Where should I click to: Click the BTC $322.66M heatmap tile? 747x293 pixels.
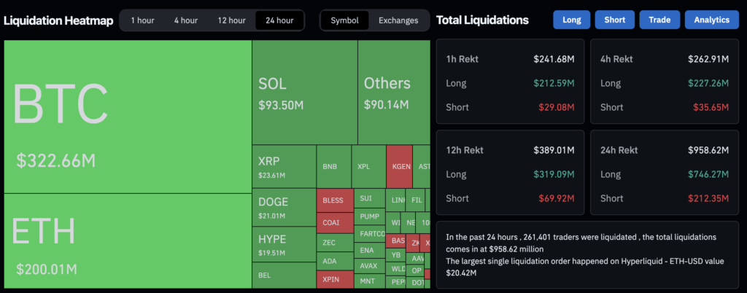(128, 117)
